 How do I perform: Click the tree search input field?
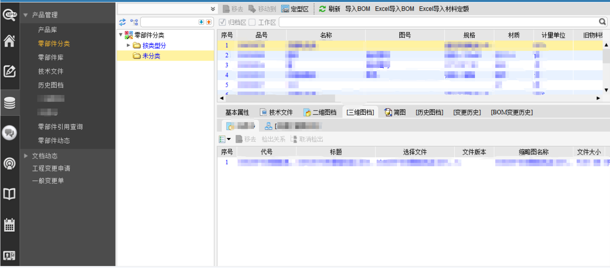tap(170, 22)
